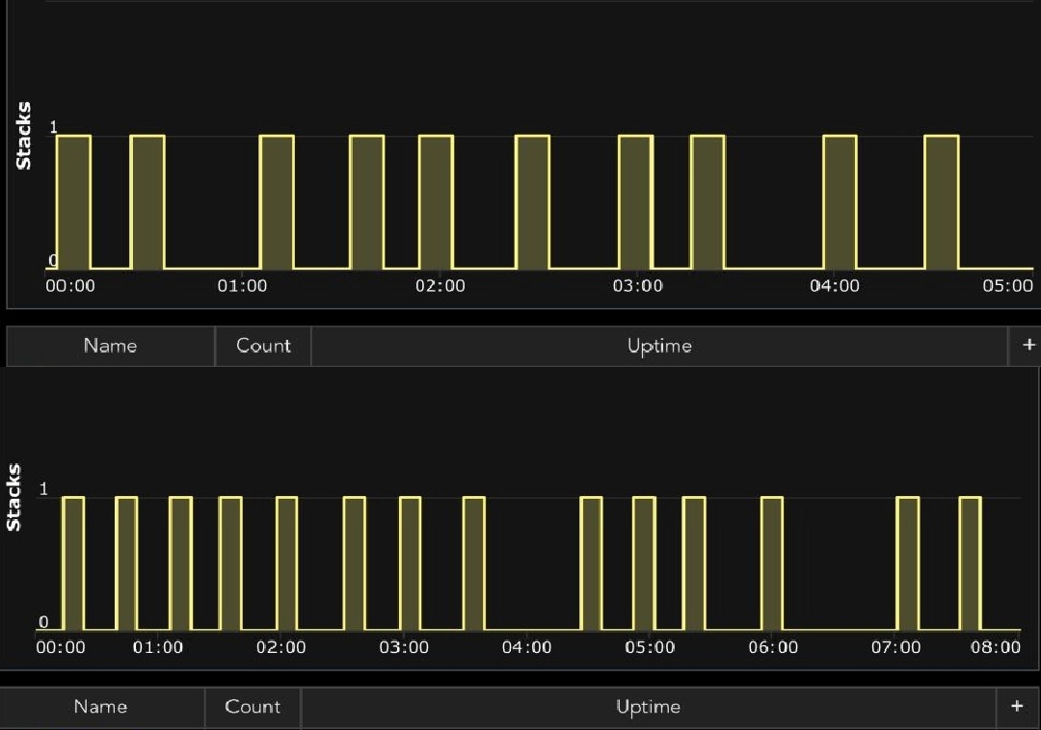Click the plus icon in the upper table header

[1028, 345]
